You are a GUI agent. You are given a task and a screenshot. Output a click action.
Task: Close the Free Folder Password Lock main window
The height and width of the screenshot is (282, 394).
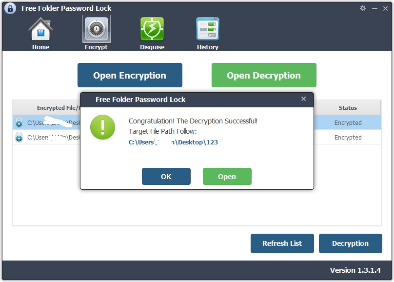[x=385, y=9]
